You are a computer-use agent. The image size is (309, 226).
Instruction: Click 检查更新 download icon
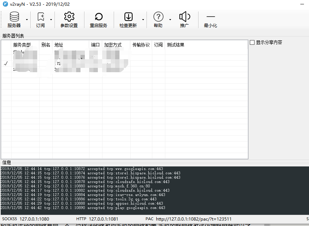tap(128, 17)
